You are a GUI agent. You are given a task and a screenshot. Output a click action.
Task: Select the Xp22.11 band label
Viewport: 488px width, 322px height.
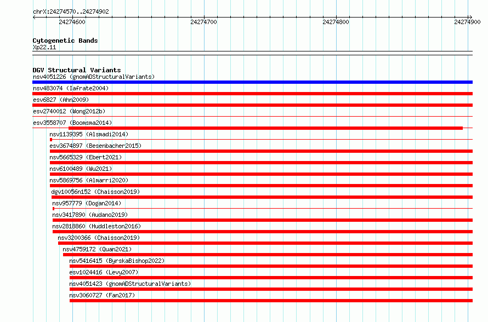pyautogui.click(x=44, y=47)
